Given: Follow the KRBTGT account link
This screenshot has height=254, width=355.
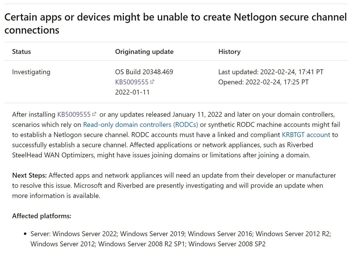Looking at the screenshot, I should (x=306, y=135).
